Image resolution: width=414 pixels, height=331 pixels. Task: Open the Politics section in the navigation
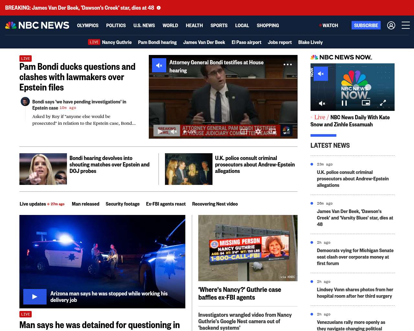116,25
